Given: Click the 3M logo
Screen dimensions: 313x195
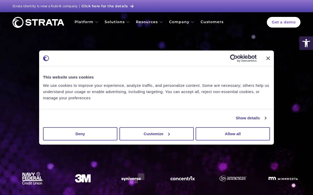Looking at the screenshot, I should click(x=83, y=178).
